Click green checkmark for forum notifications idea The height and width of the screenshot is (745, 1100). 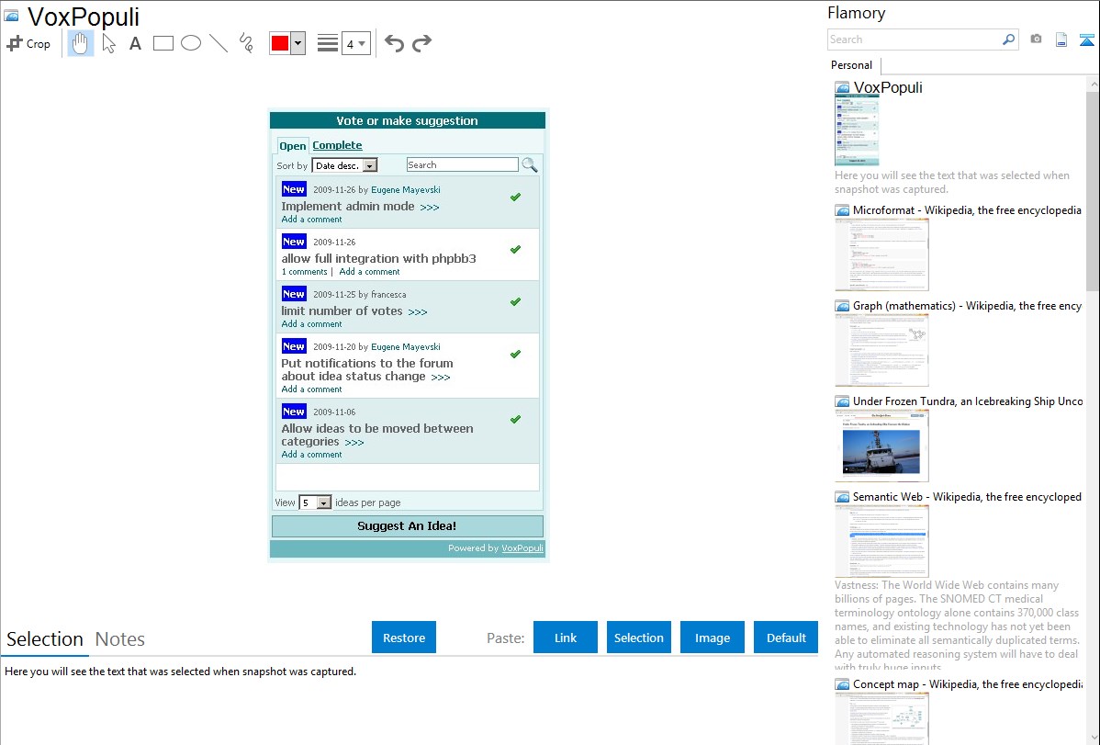tap(516, 354)
